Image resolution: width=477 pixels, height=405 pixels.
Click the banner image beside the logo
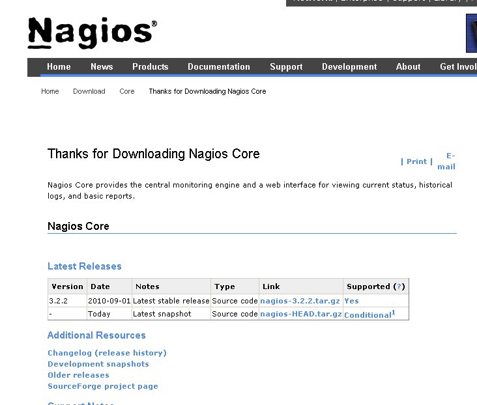[472, 33]
